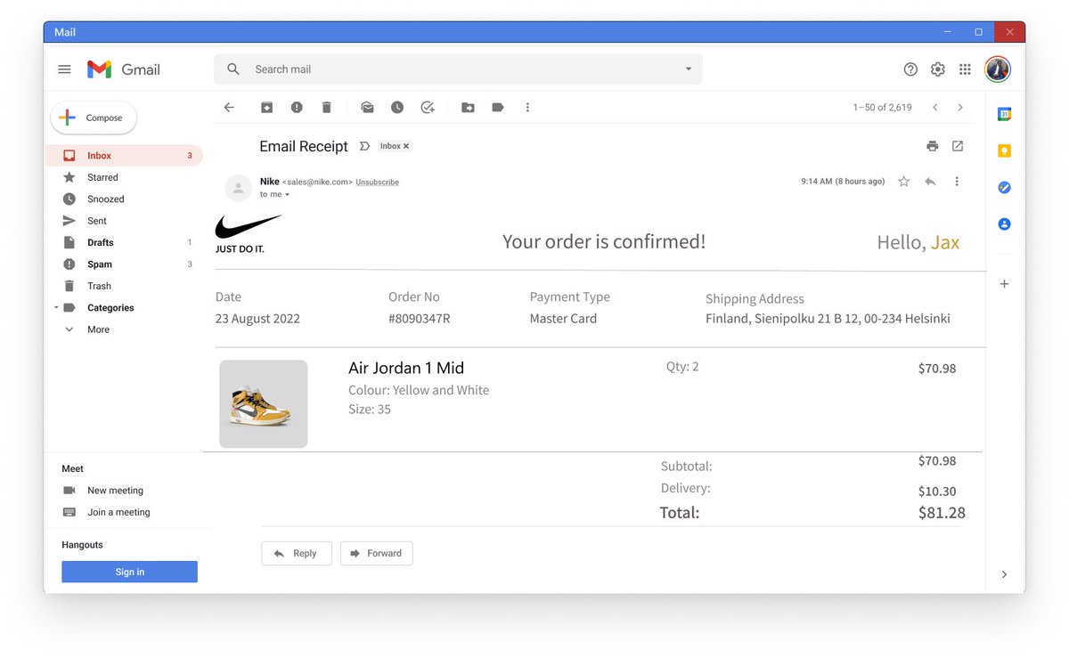Image resolution: width=1069 pixels, height=658 pixels.
Task: Collapse side panel with chevron
Action: [1004, 574]
